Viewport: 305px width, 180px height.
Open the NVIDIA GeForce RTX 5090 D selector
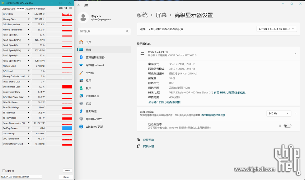coord(21,177)
